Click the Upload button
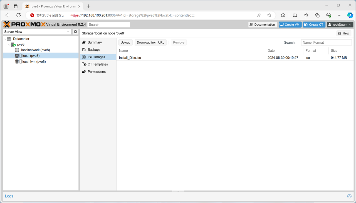The height and width of the screenshot is (203, 356). [125, 43]
